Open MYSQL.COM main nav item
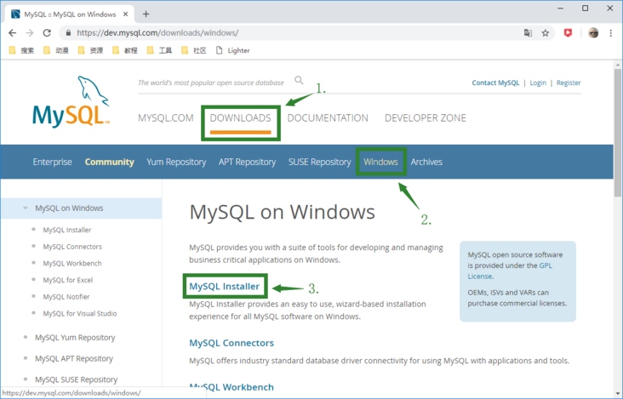Image resolution: width=623 pixels, height=399 pixels. [166, 118]
